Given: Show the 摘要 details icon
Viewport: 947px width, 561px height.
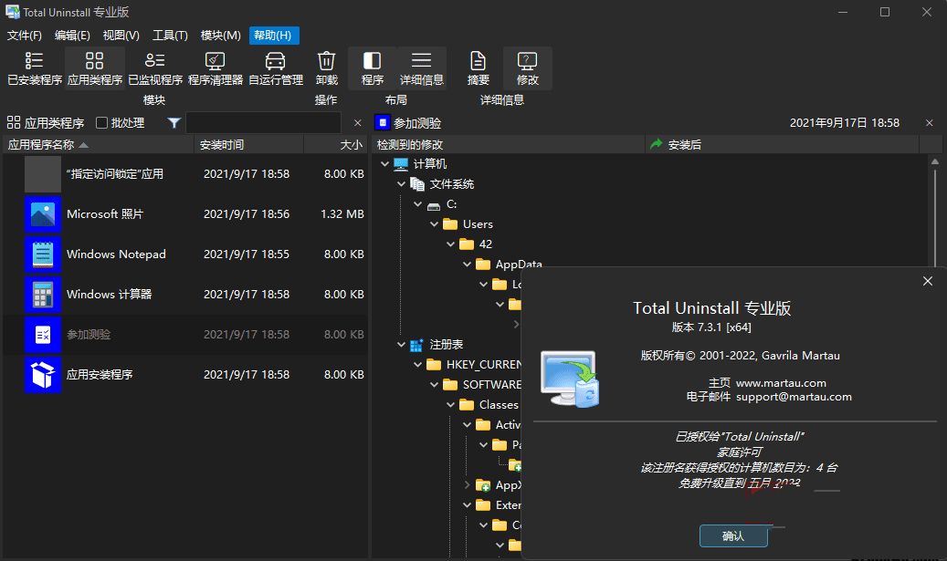Looking at the screenshot, I should [x=478, y=68].
